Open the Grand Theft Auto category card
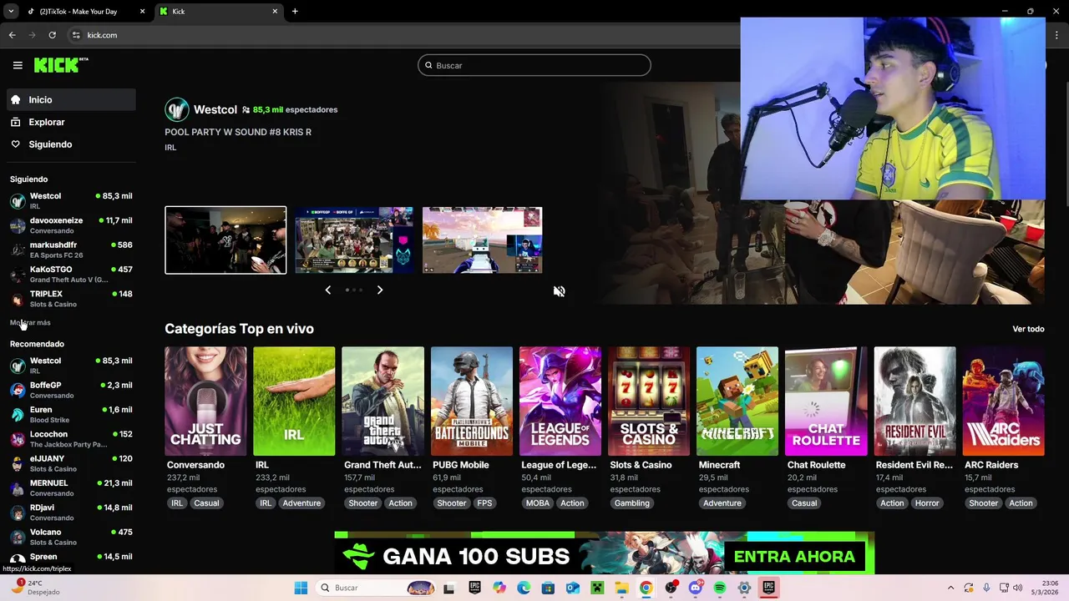The width and height of the screenshot is (1069, 601). [383, 402]
